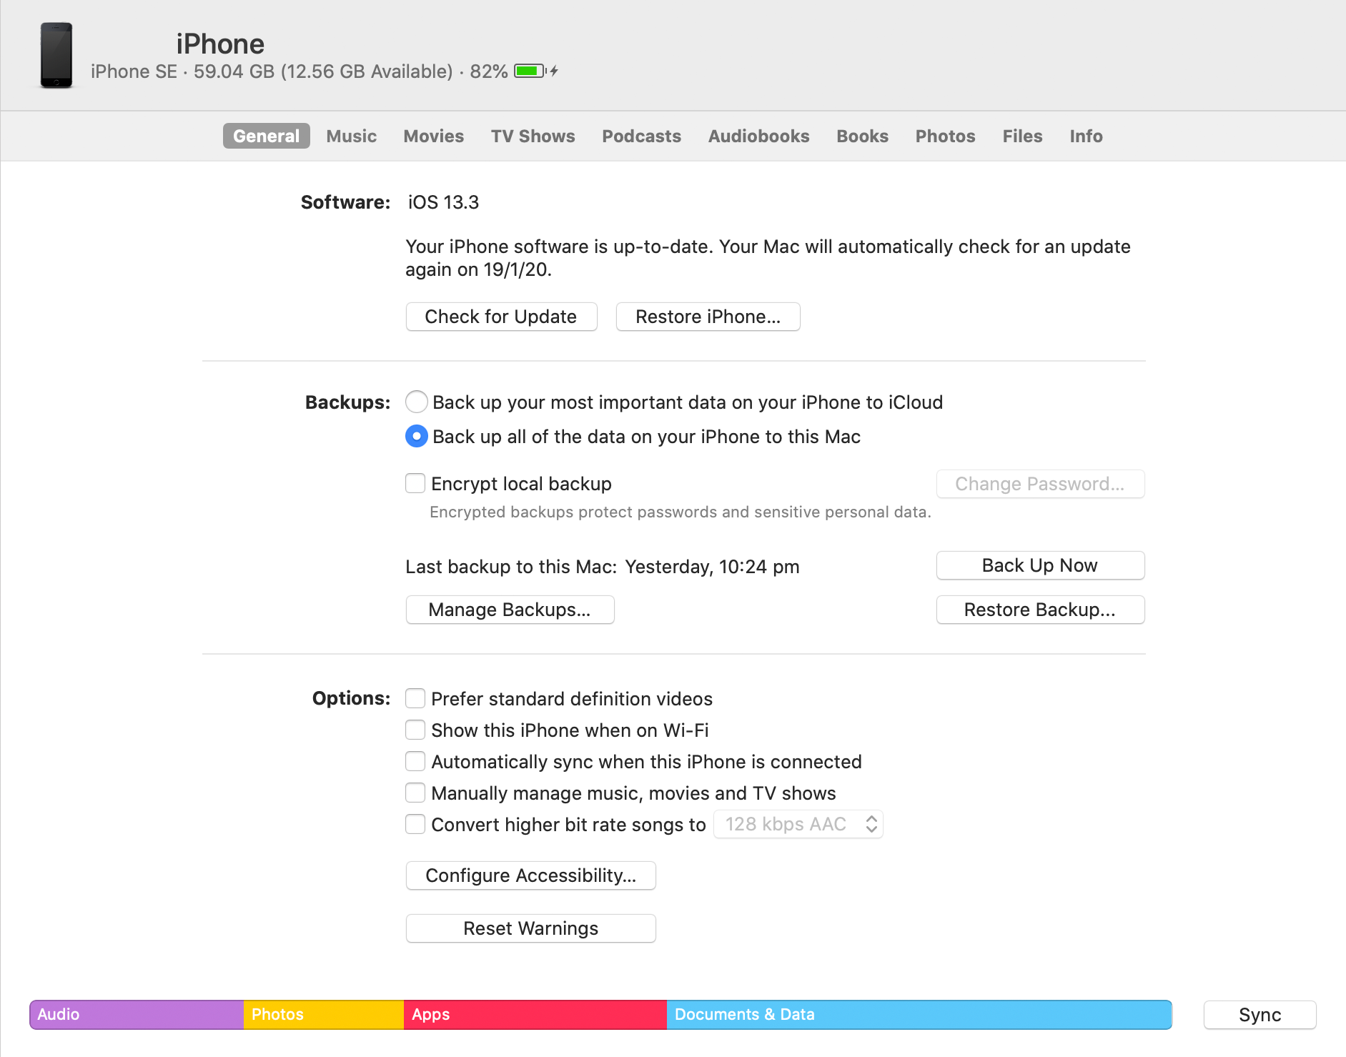Screen dimensions: 1346x1057
Task: Toggle Prefer standard definition videos
Action: coord(415,698)
